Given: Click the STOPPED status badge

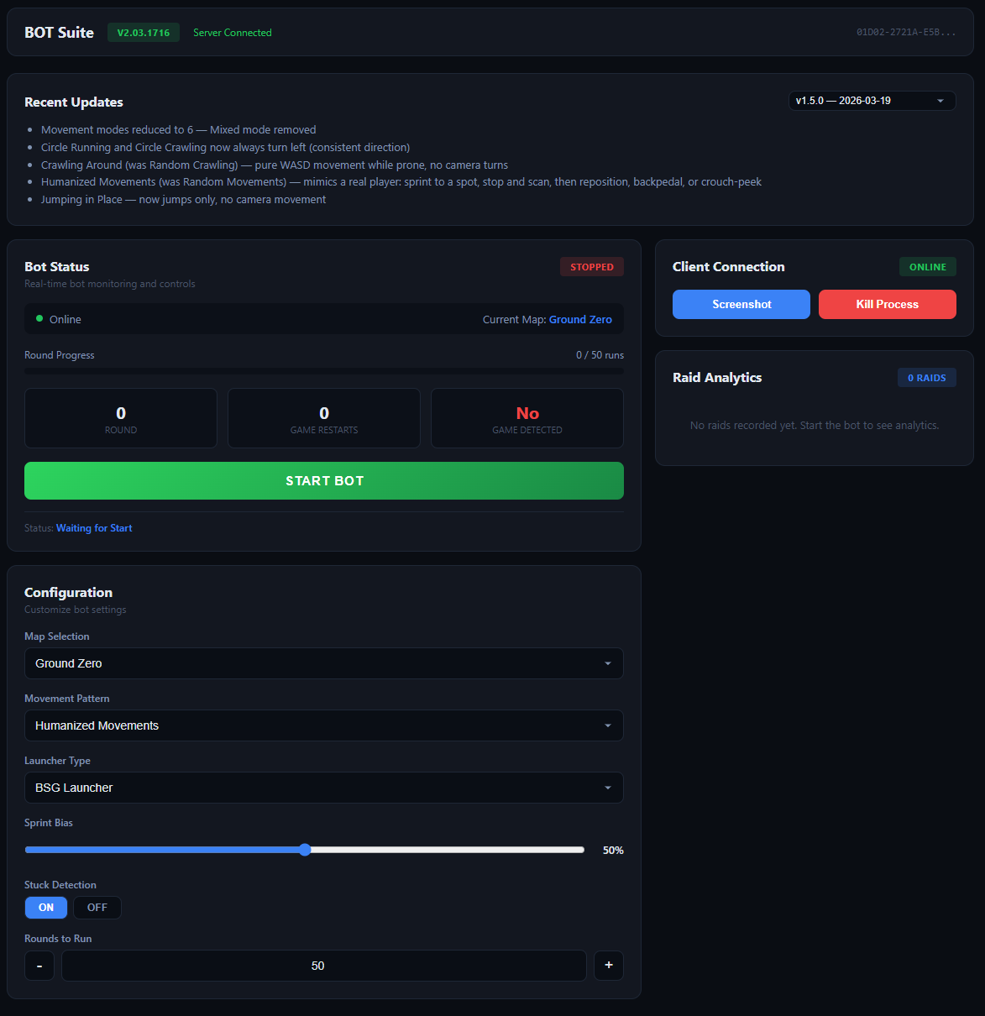Looking at the screenshot, I should tap(592, 267).
